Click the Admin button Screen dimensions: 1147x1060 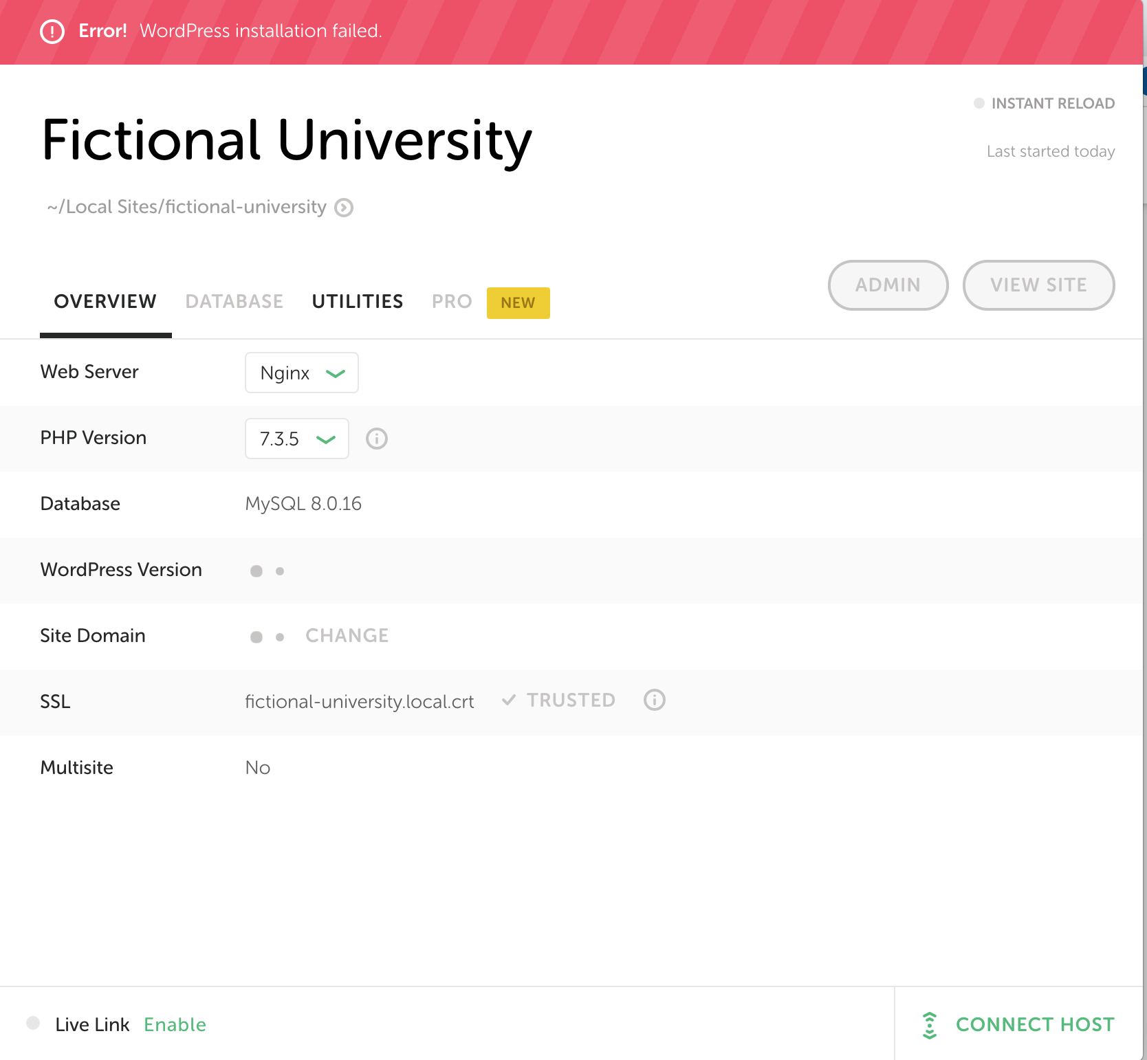click(x=888, y=285)
